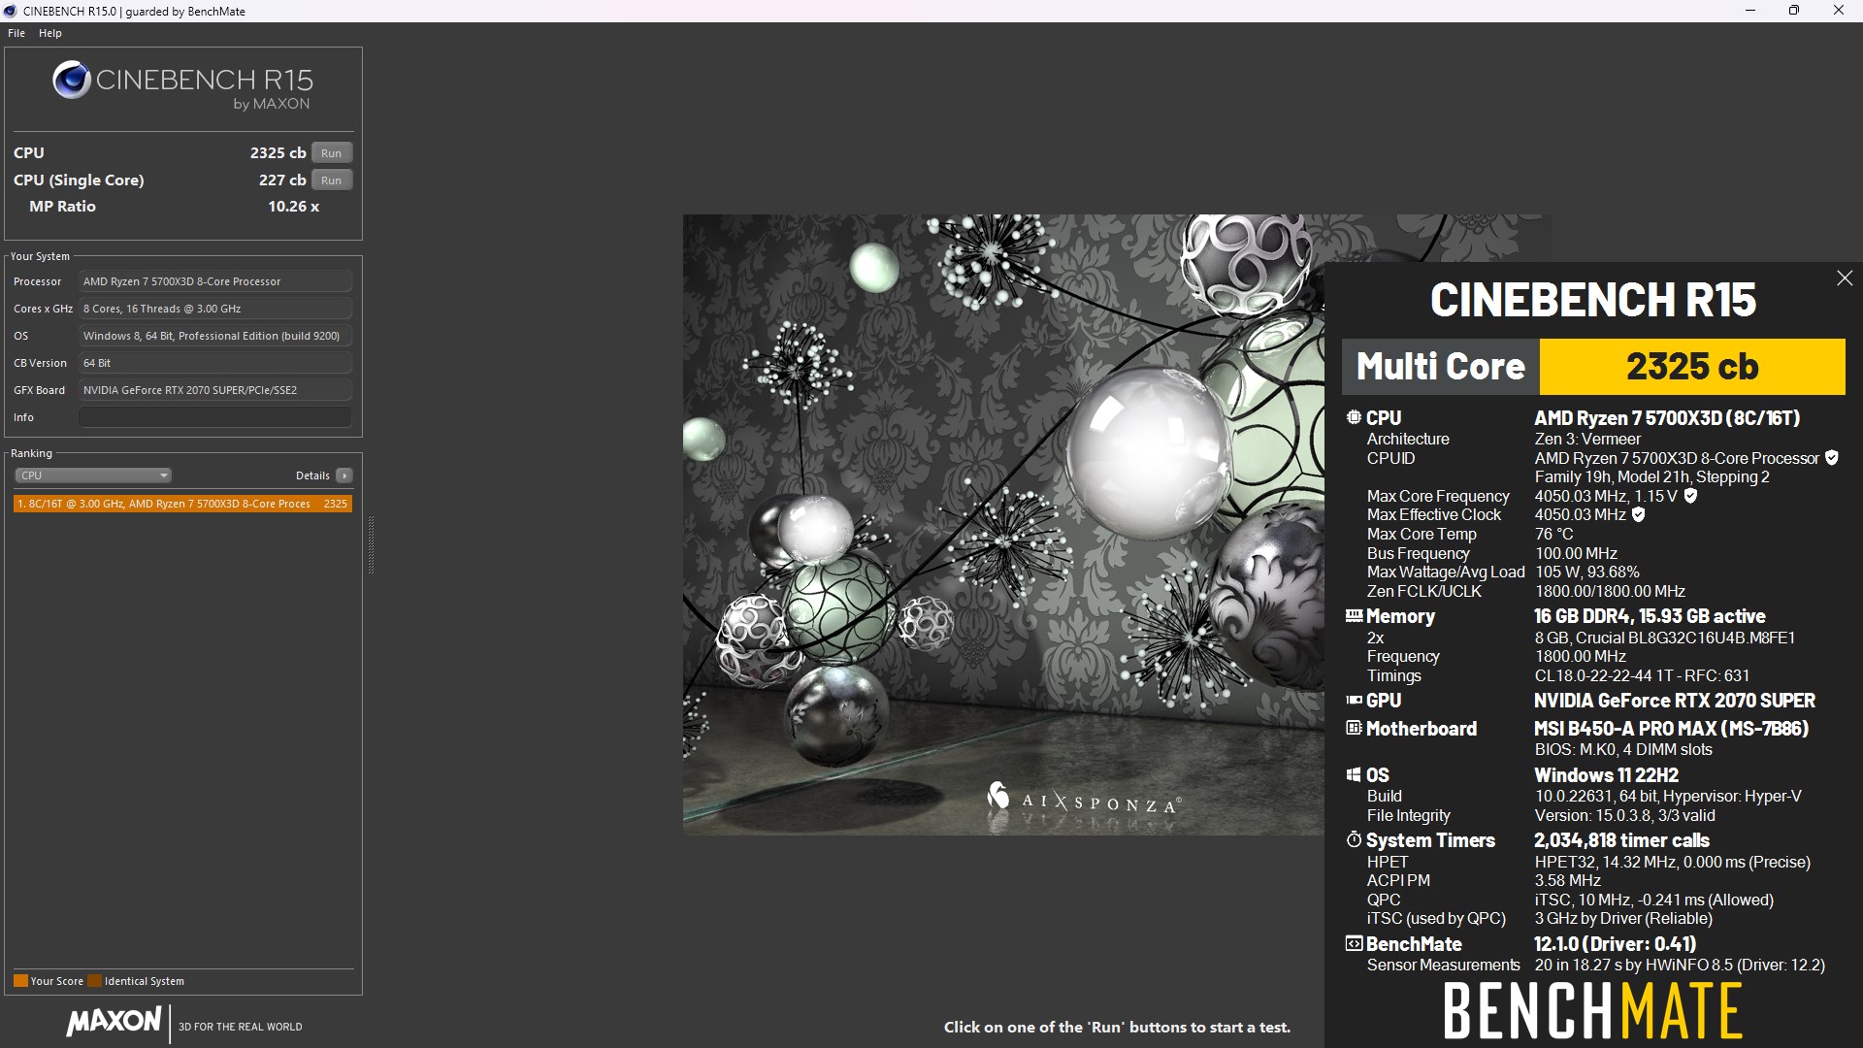Click the Your Score orange legend swatch
The image size is (1863, 1048).
[x=20, y=981]
